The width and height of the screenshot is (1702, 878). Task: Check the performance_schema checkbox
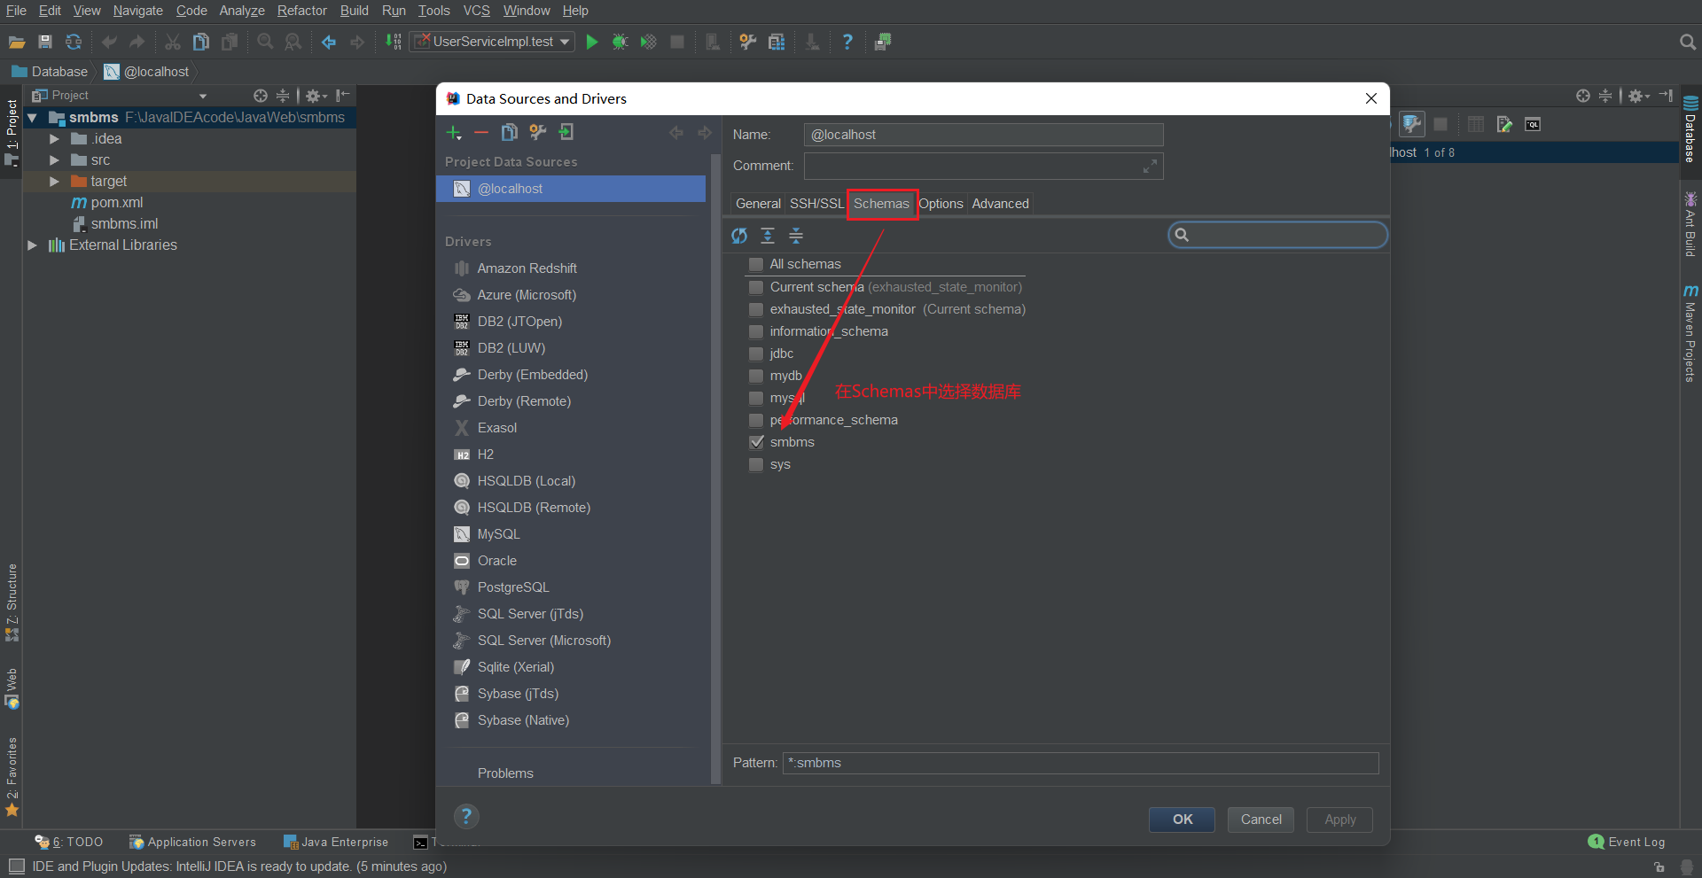tap(756, 420)
